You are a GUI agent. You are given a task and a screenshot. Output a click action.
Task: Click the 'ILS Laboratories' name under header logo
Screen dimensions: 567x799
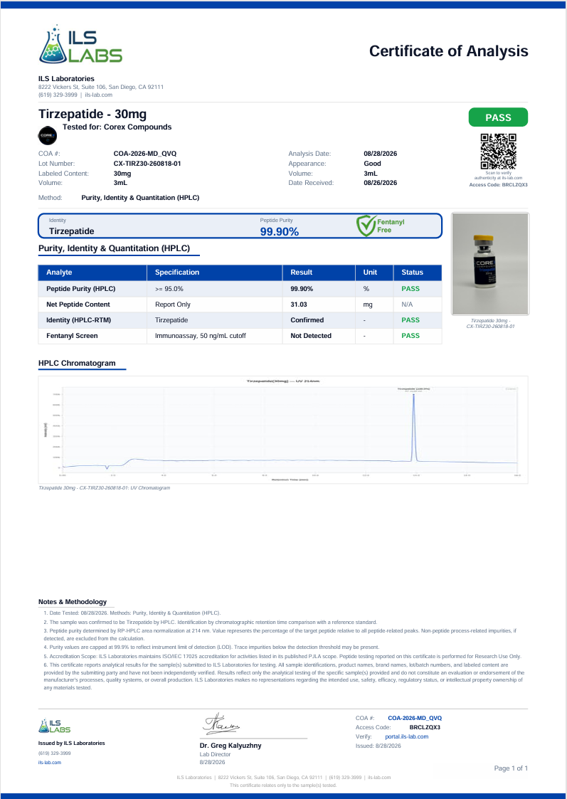(66, 78)
